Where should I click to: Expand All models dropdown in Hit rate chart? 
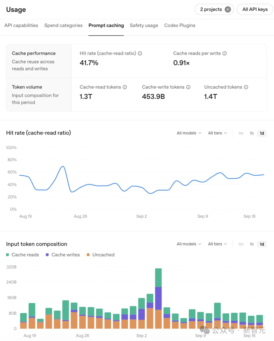tap(189, 133)
